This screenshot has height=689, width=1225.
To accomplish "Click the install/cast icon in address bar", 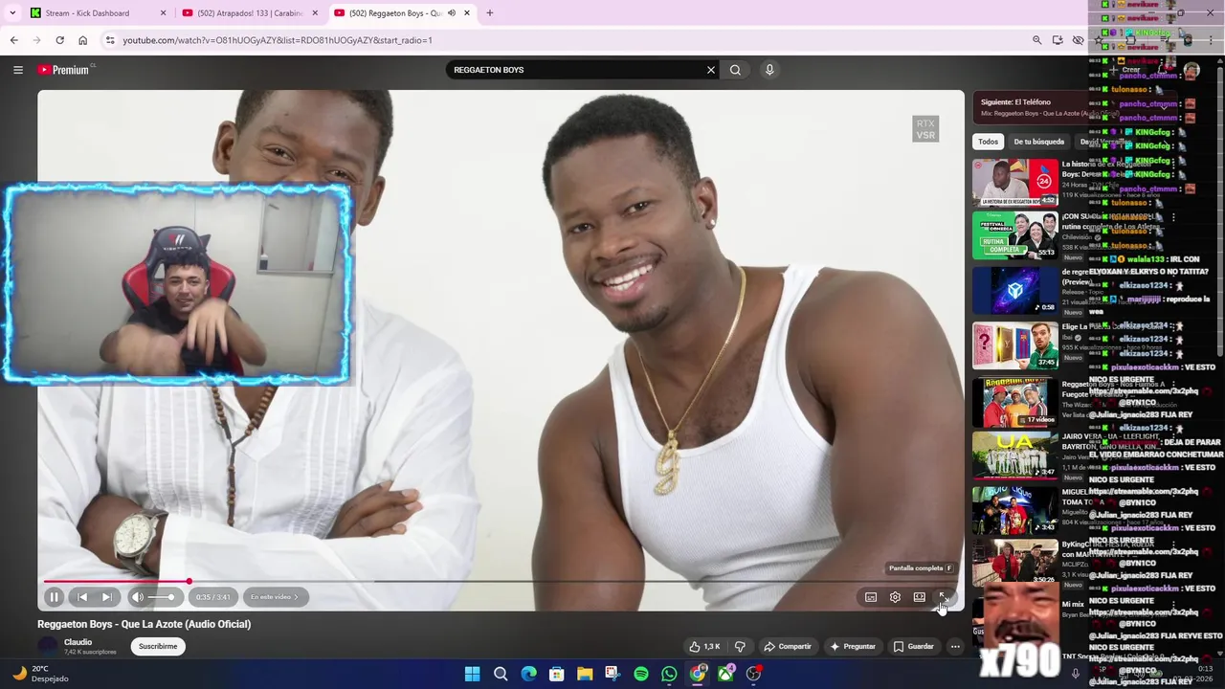I will pos(1058,40).
